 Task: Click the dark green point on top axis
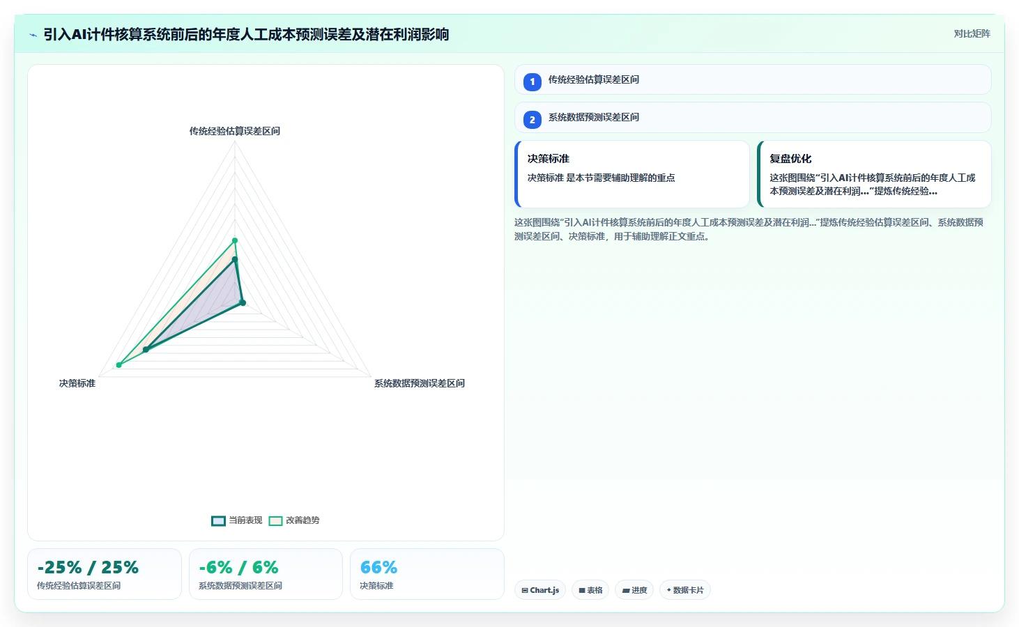click(235, 259)
